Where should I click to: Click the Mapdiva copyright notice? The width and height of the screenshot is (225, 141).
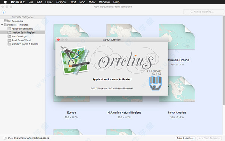(112, 88)
